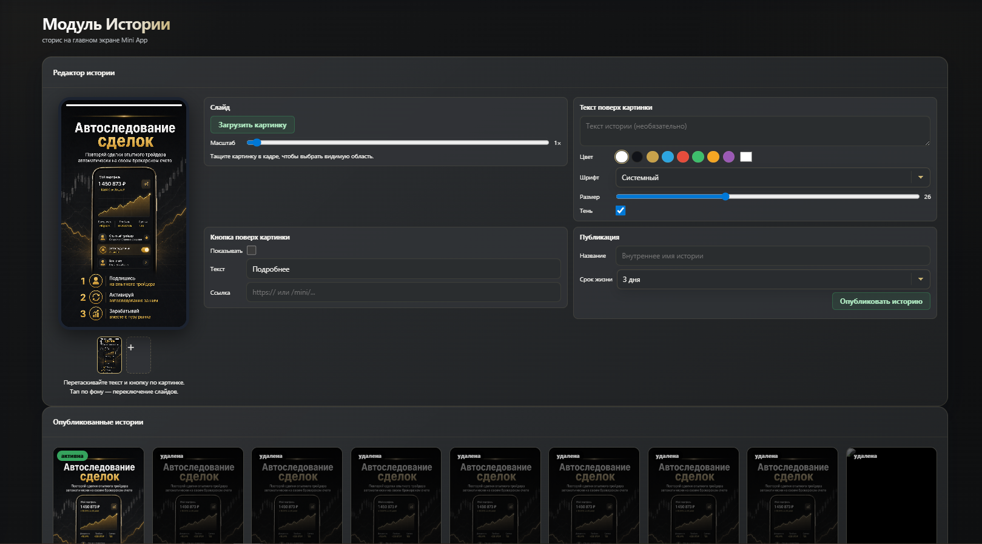Viewport: 982px width, 544px height.
Task: Click the scale value 1×
Action: tap(557, 143)
